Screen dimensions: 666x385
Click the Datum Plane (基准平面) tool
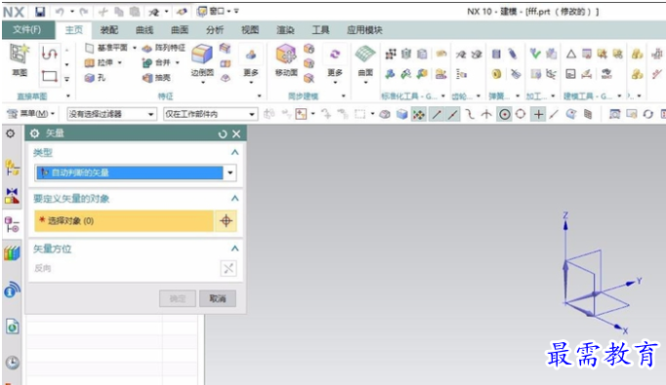[106, 48]
